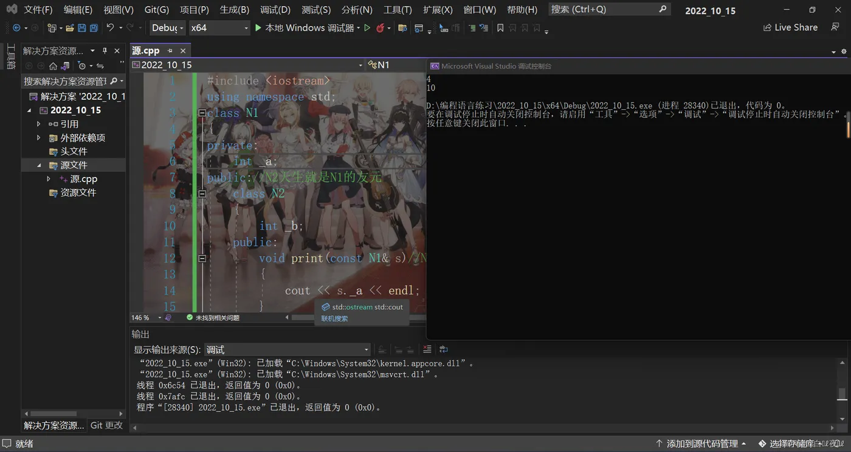This screenshot has width=851, height=452.
Task: Click the 联机搜索 link in the tooltip
Action: 334,318
